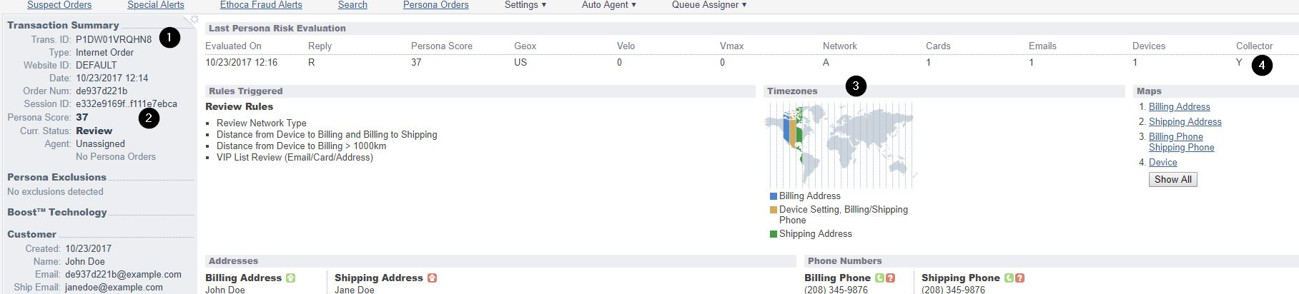Open the Special Alerts page
This screenshot has height=294, width=1299.
tap(156, 5)
